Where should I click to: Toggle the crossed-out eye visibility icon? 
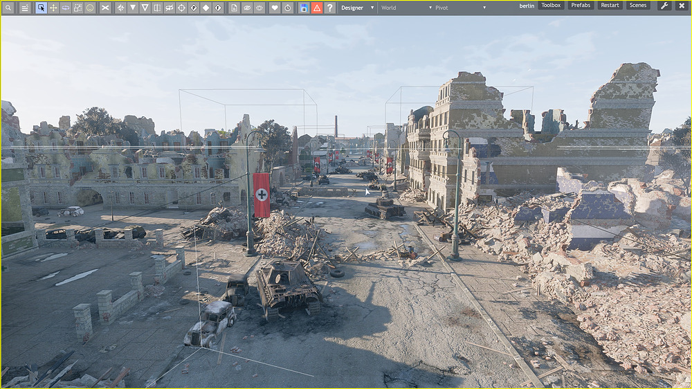coord(247,8)
